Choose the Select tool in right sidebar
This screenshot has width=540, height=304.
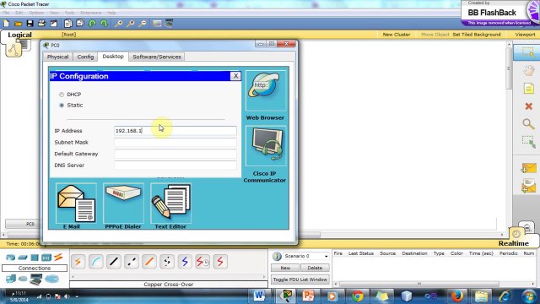[x=528, y=52]
